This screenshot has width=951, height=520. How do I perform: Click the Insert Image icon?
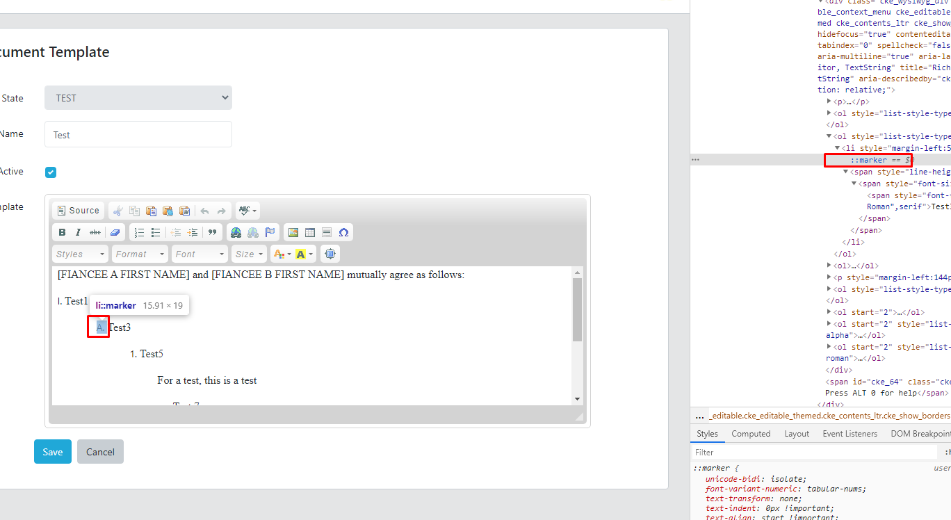pos(293,232)
